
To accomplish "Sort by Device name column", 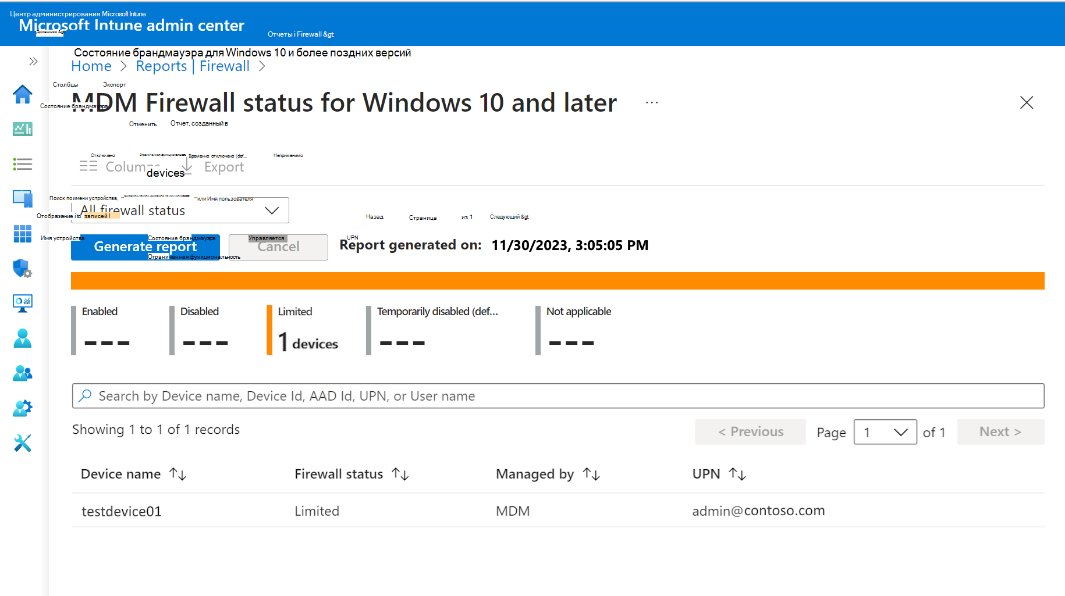I will [x=134, y=474].
